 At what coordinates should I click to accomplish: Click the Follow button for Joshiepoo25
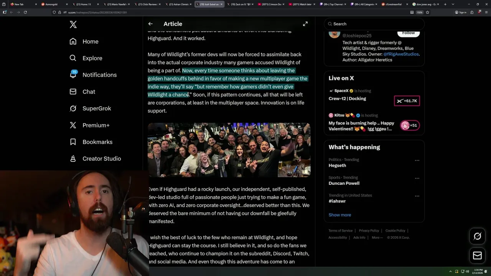pyautogui.click(x=409, y=33)
